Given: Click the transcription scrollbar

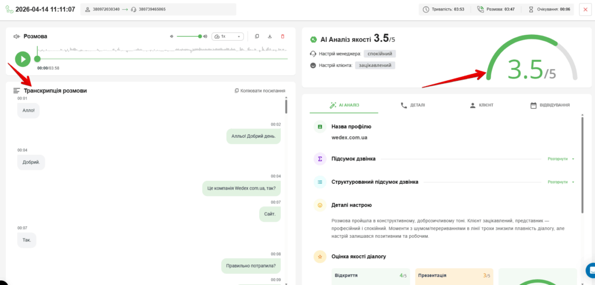Looking at the screenshot, I should (286, 106).
